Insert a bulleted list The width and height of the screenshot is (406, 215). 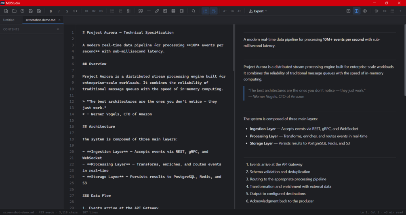pyautogui.click(x=112, y=11)
